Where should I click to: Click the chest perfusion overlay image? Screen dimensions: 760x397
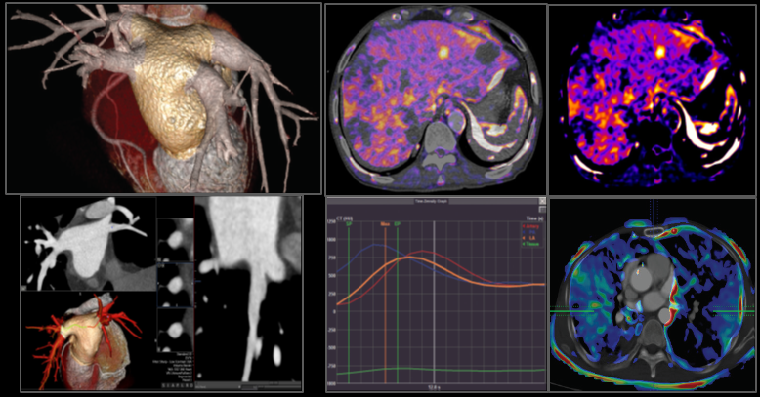tap(653, 296)
